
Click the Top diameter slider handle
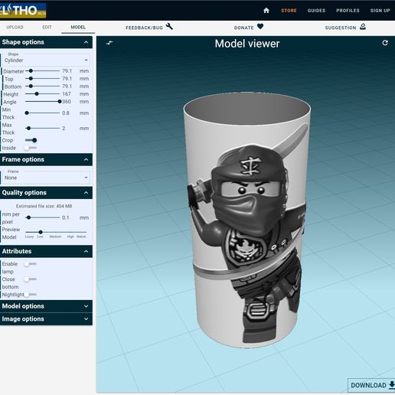tap(31, 79)
